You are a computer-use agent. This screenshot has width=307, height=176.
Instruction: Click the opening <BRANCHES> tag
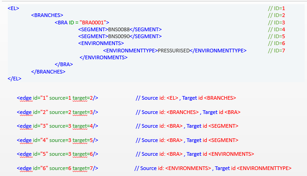(47, 15)
